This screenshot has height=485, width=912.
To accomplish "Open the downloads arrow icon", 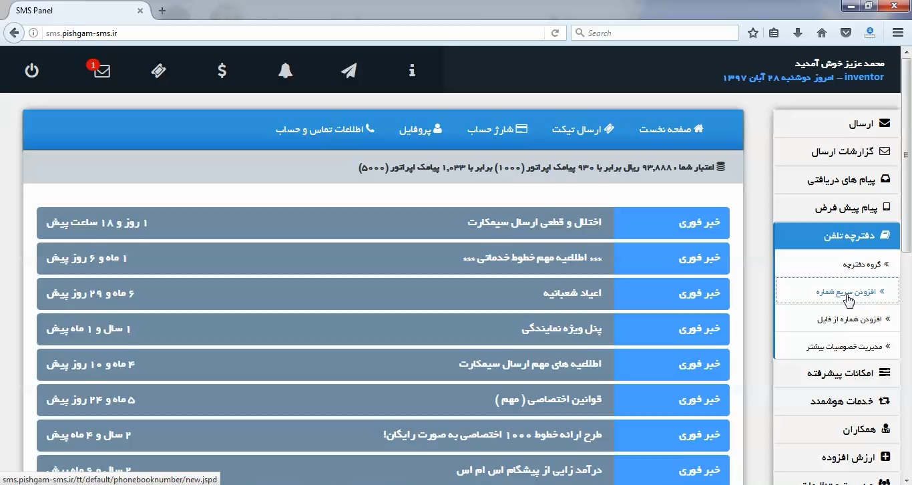I will coord(798,33).
